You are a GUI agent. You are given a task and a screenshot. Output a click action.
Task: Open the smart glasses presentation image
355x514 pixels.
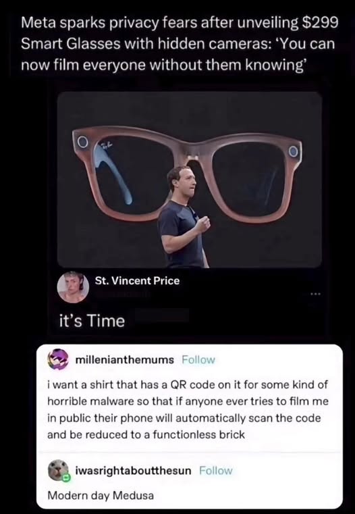(x=190, y=179)
